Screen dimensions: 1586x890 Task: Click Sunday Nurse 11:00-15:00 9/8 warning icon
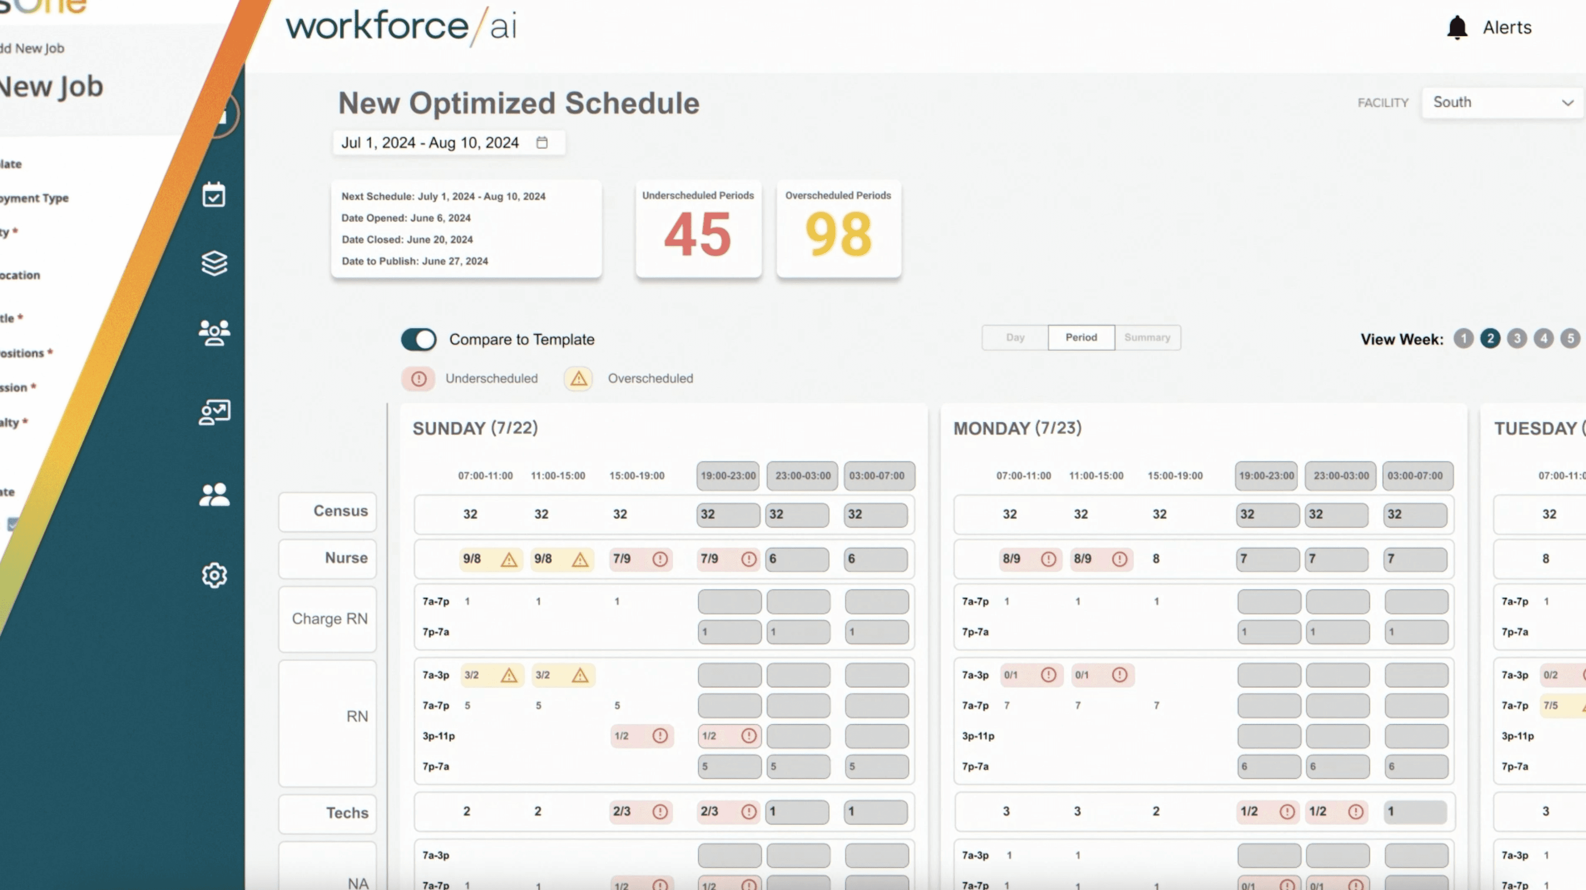click(580, 559)
